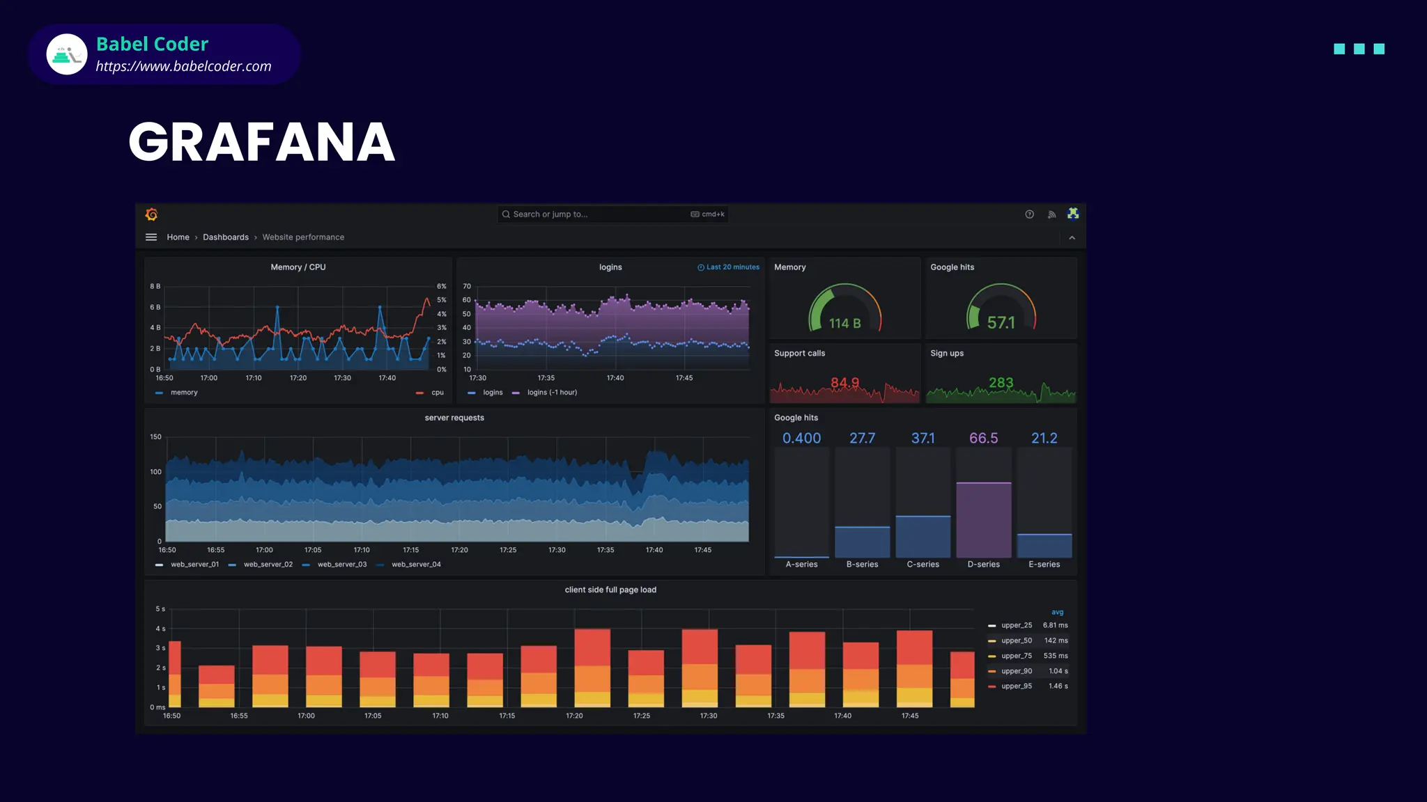1427x802 pixels.
Task: Click the 66.5 value above D-series
Action: click(983, 438)
